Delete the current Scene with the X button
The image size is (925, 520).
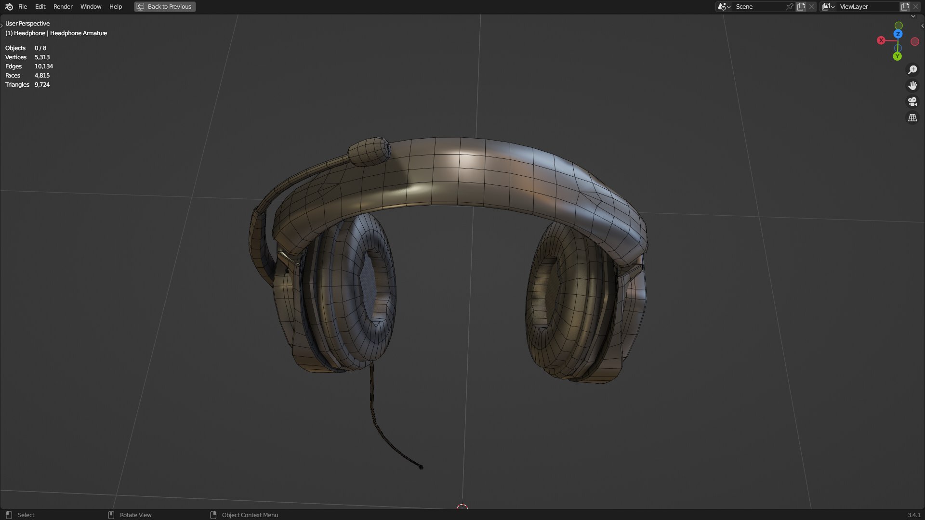(x=812, y=7)
